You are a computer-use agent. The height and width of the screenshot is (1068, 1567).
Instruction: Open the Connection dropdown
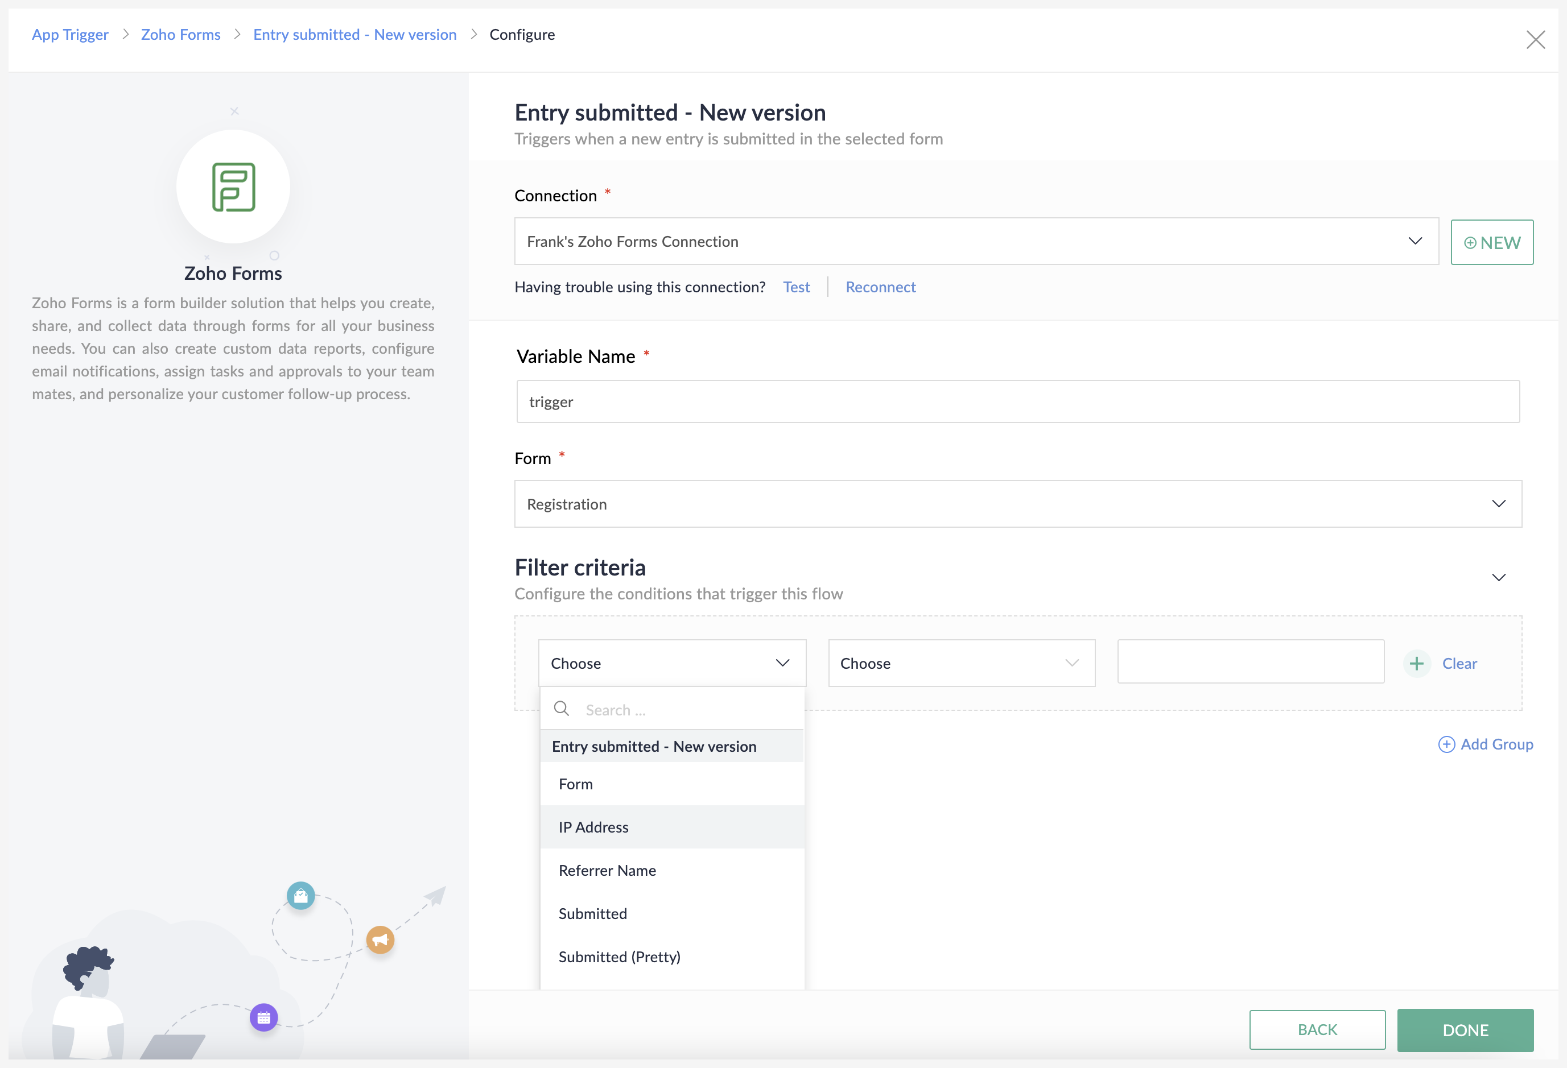point(976,241)
